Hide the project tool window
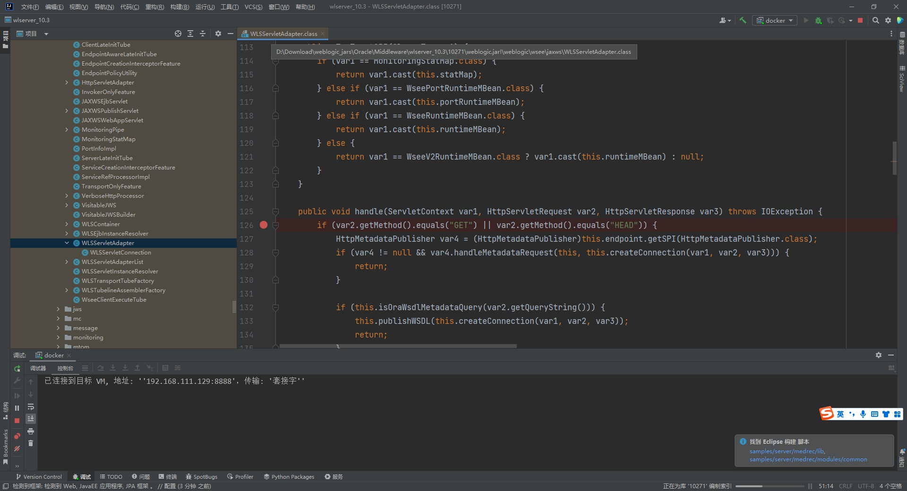Screen dimensions: 907x491 (231, 34)
